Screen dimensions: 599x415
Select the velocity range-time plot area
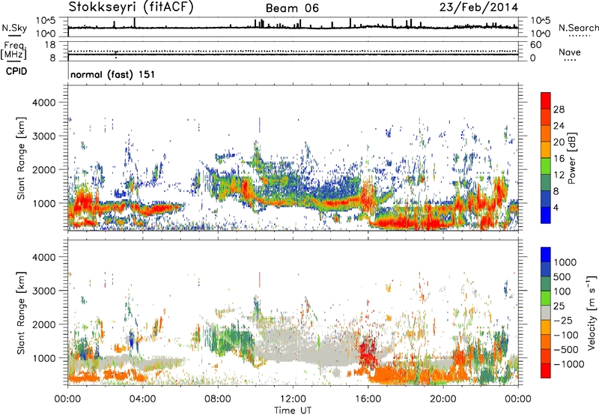(x=293, y=312)
